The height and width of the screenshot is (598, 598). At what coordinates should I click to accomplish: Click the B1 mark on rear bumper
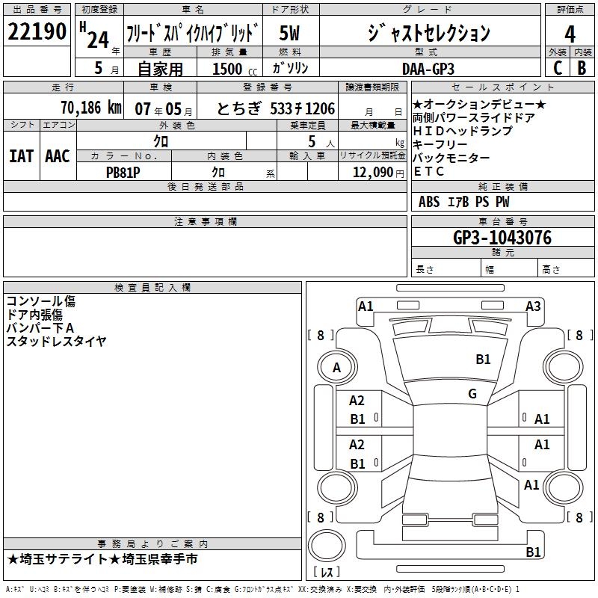coord(533,552)
